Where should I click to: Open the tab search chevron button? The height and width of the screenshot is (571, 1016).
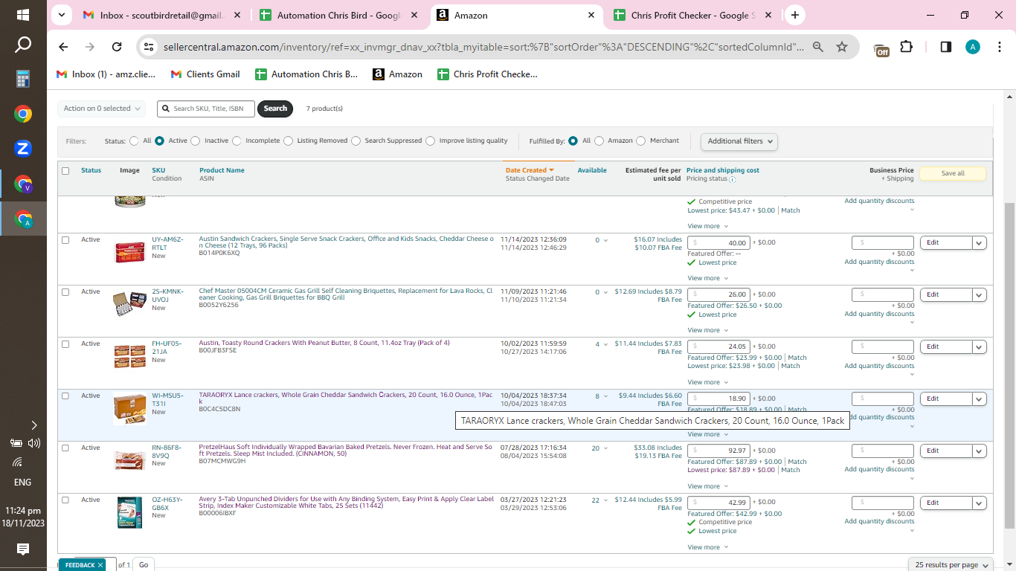point(61,15)
